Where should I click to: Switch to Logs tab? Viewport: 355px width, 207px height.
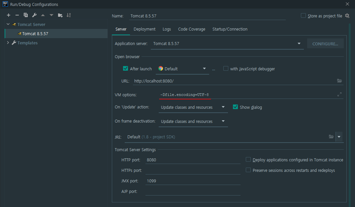pyautogui.click(x=167, y=29)
